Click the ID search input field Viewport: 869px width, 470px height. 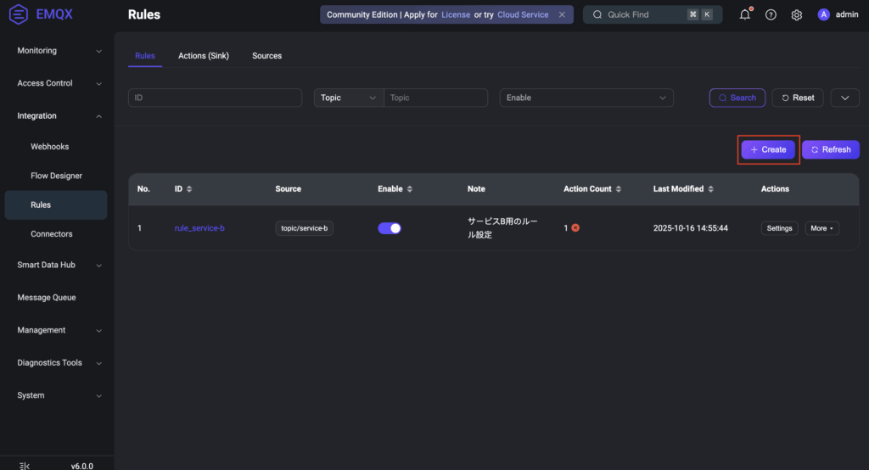pos(215,98)
